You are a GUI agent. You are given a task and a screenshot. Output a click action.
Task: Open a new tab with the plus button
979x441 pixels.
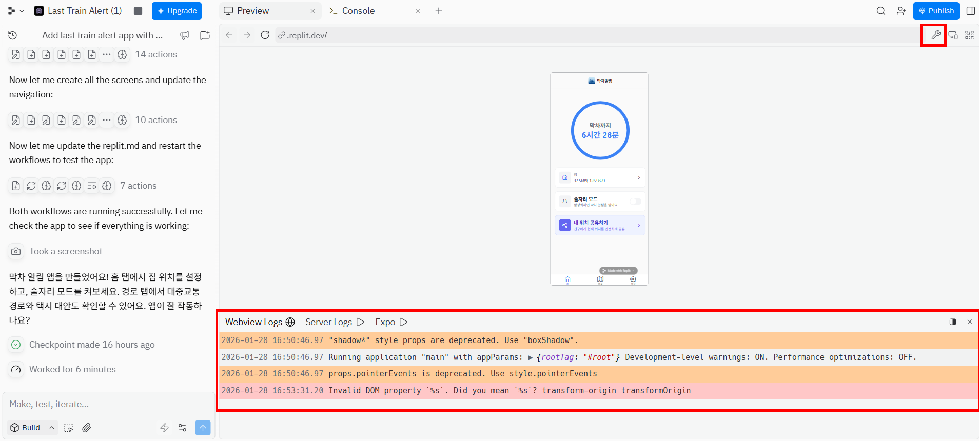point(439,11)
